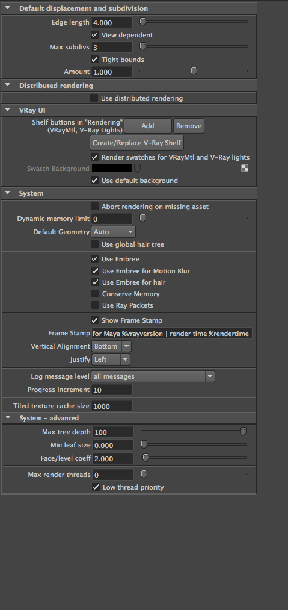
Task: Click Create/Replace V-Ray Shelf button
Action: point(137,143)
